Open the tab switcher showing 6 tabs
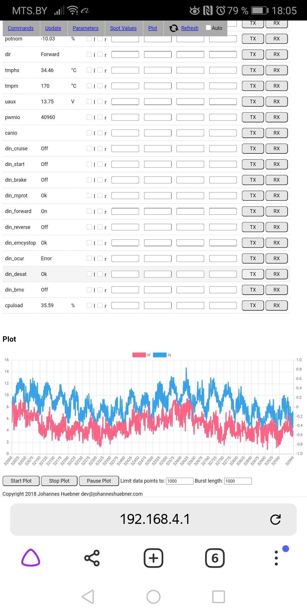This screenshot has height=615, width=307. [x=215, y=558]
